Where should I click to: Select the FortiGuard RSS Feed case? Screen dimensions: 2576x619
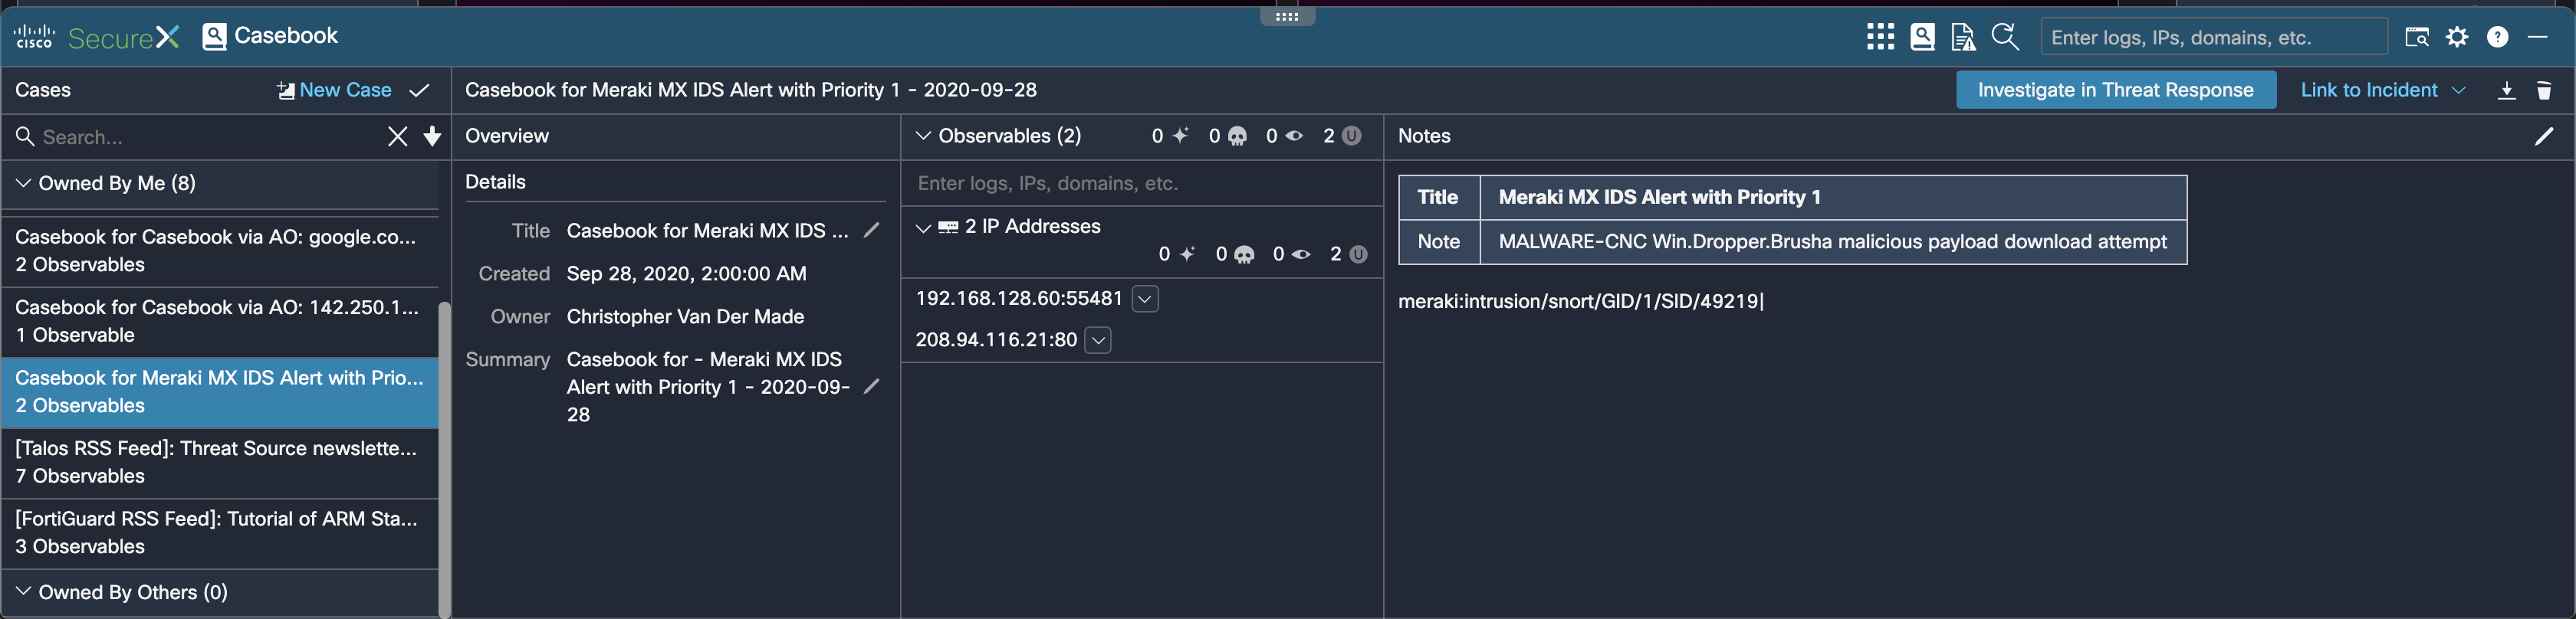pos(220,533)
